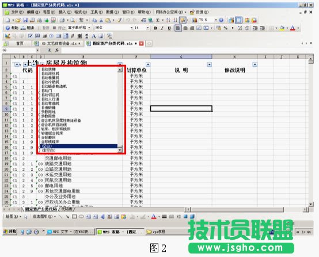Image resolution: width=319 pixels, height=257 pixels.
Task: Open the filter dropdown arrow in column H header
Action: tap(255, 64)
